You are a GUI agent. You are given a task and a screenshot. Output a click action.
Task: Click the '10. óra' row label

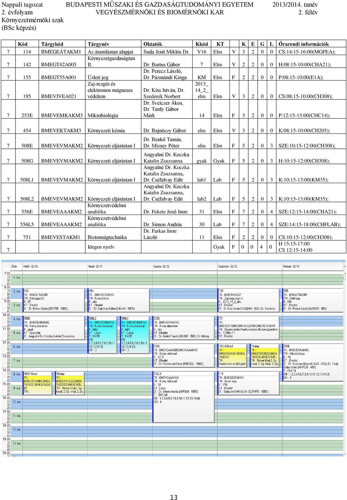(x=17, y=402)
